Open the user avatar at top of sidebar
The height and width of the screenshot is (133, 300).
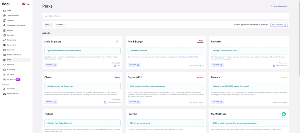(x=24, y=4)
